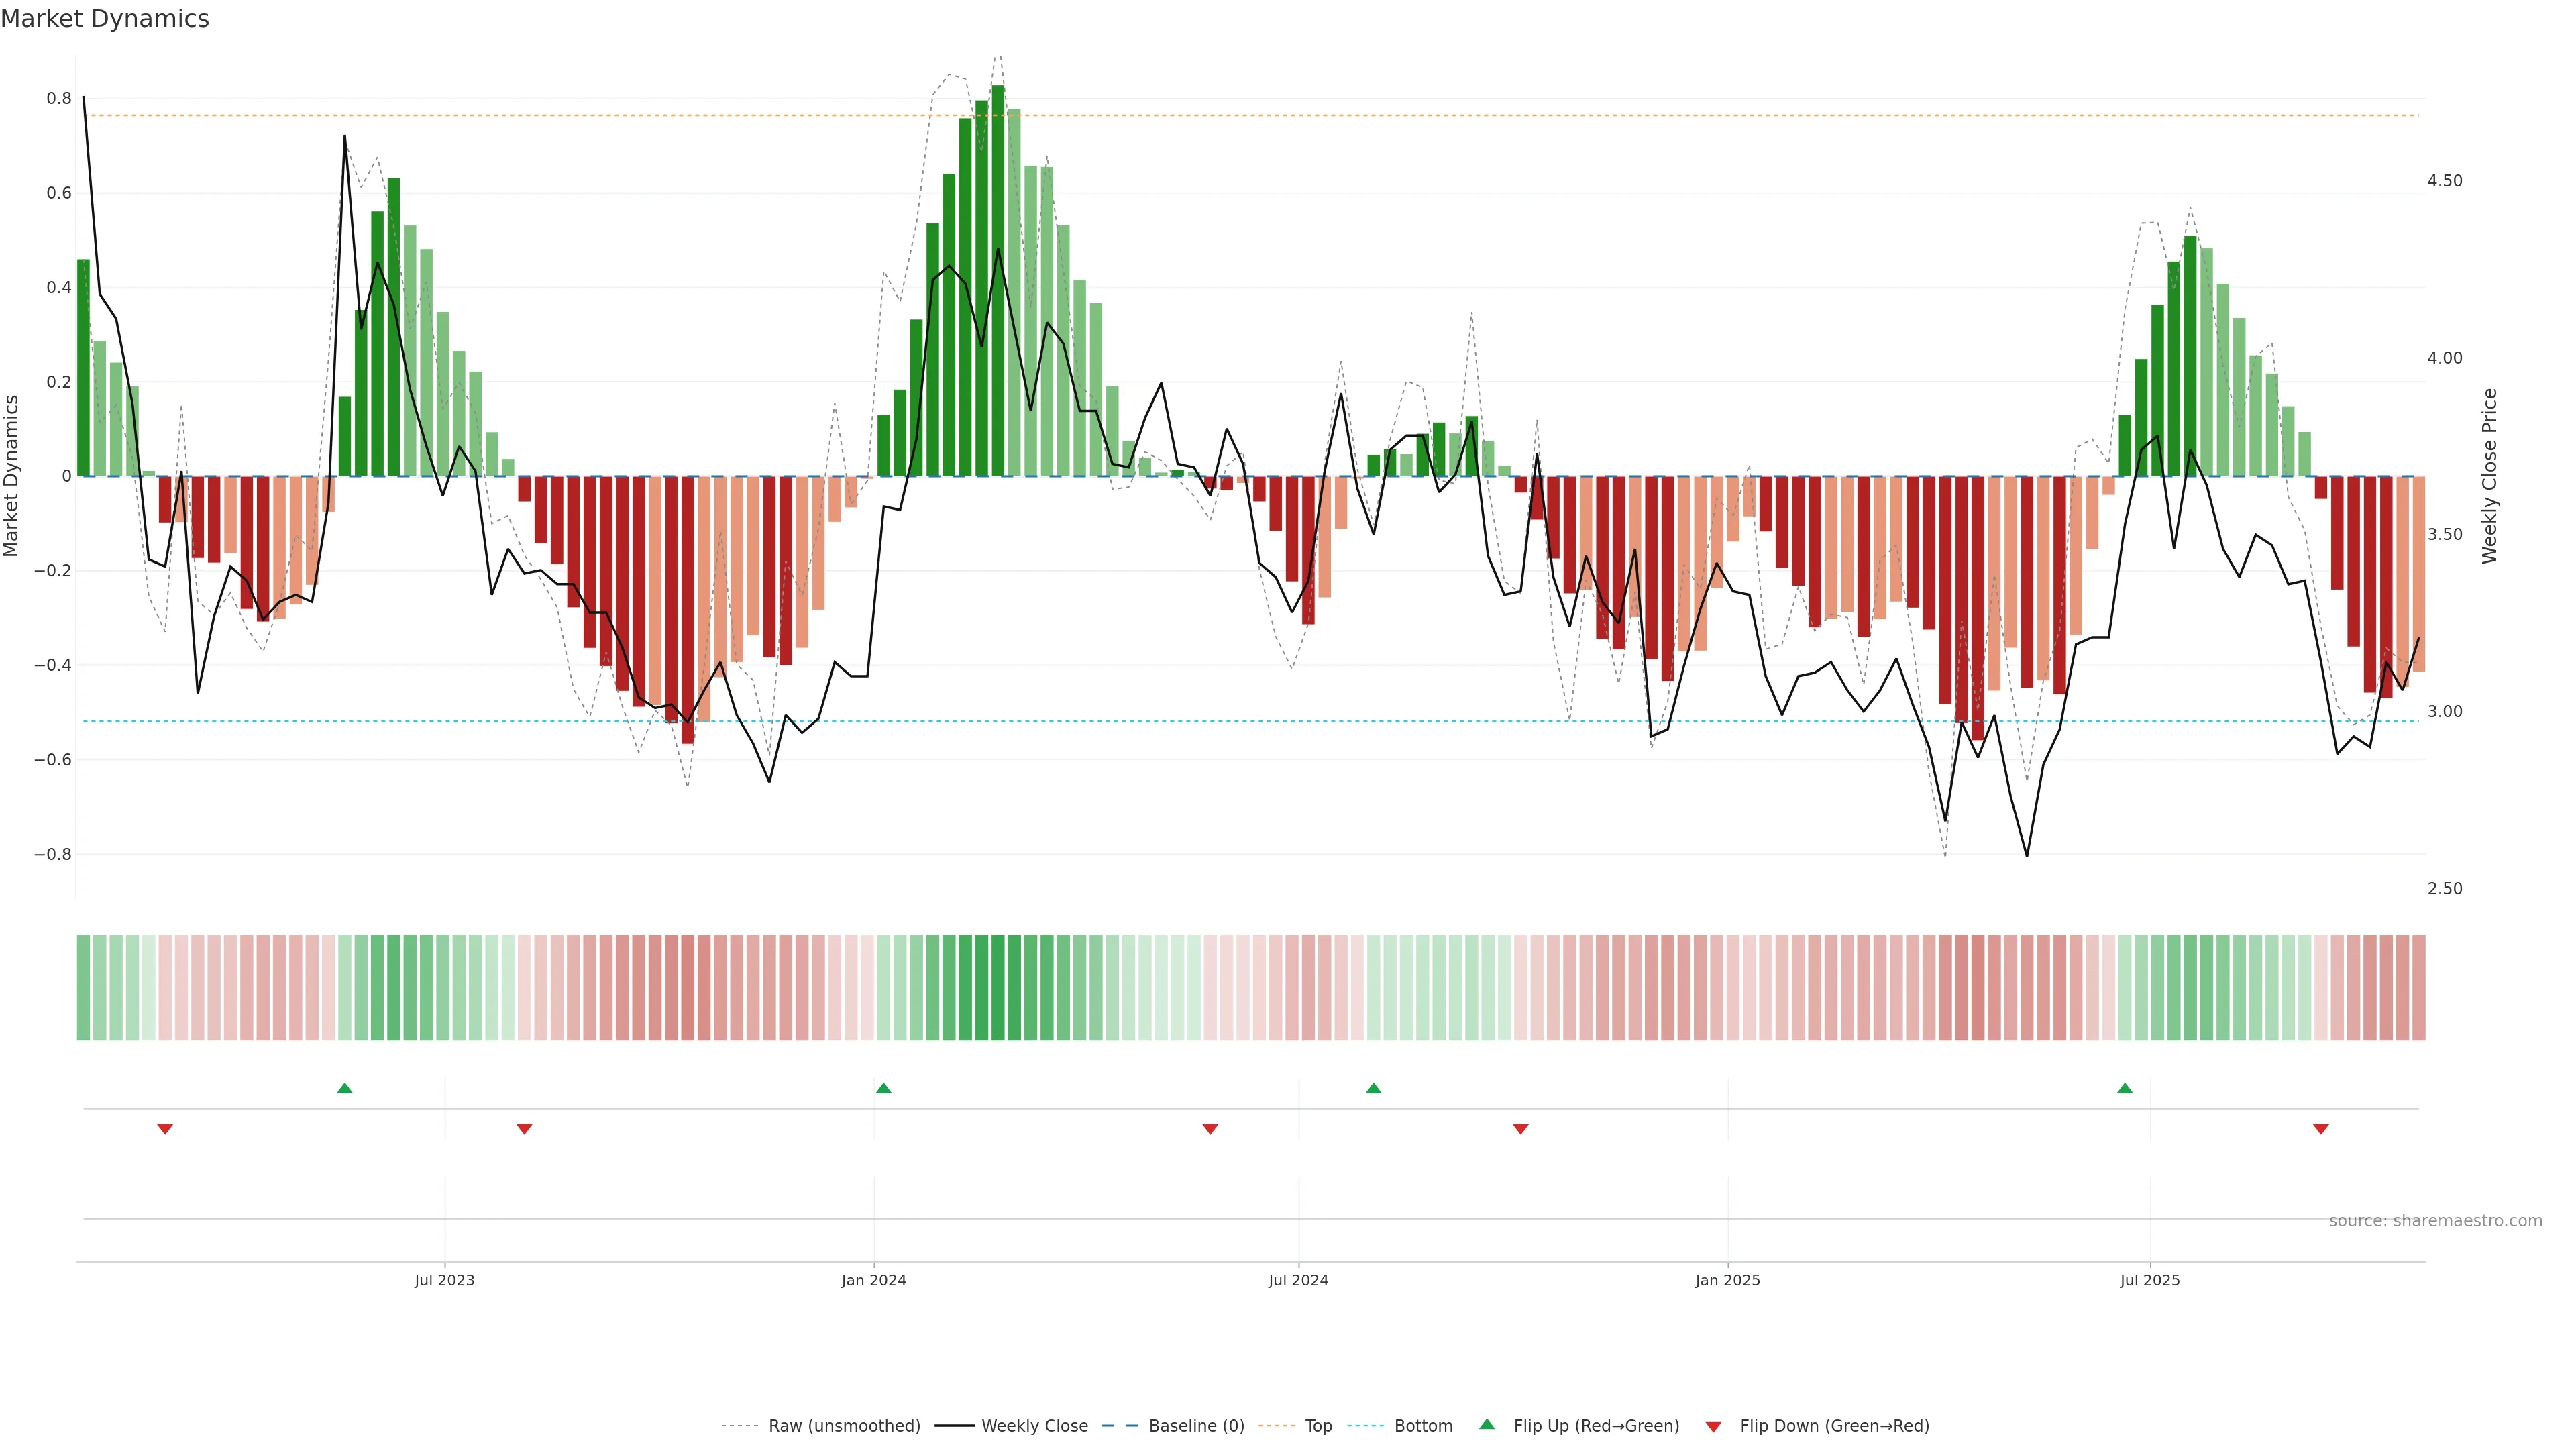Click the Weekly Close Price axis title

pos(2489,476)
